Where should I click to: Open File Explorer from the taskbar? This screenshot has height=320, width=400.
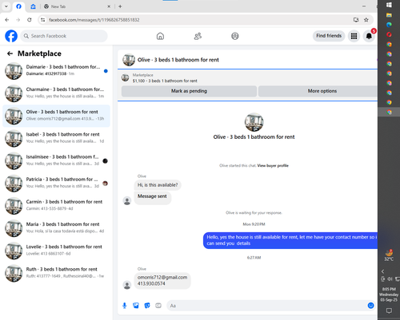click(389, 15)
